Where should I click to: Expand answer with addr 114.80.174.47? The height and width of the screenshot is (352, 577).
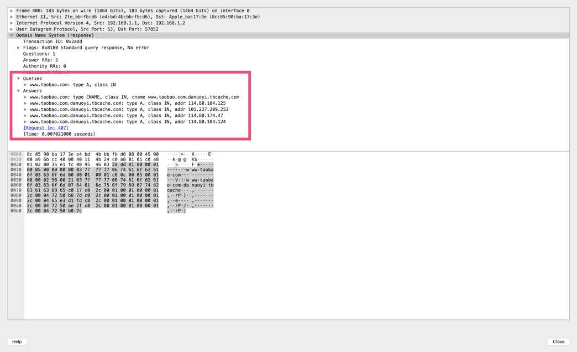[25, 116]
